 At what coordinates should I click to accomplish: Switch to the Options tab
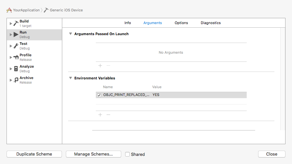(181, 23)
